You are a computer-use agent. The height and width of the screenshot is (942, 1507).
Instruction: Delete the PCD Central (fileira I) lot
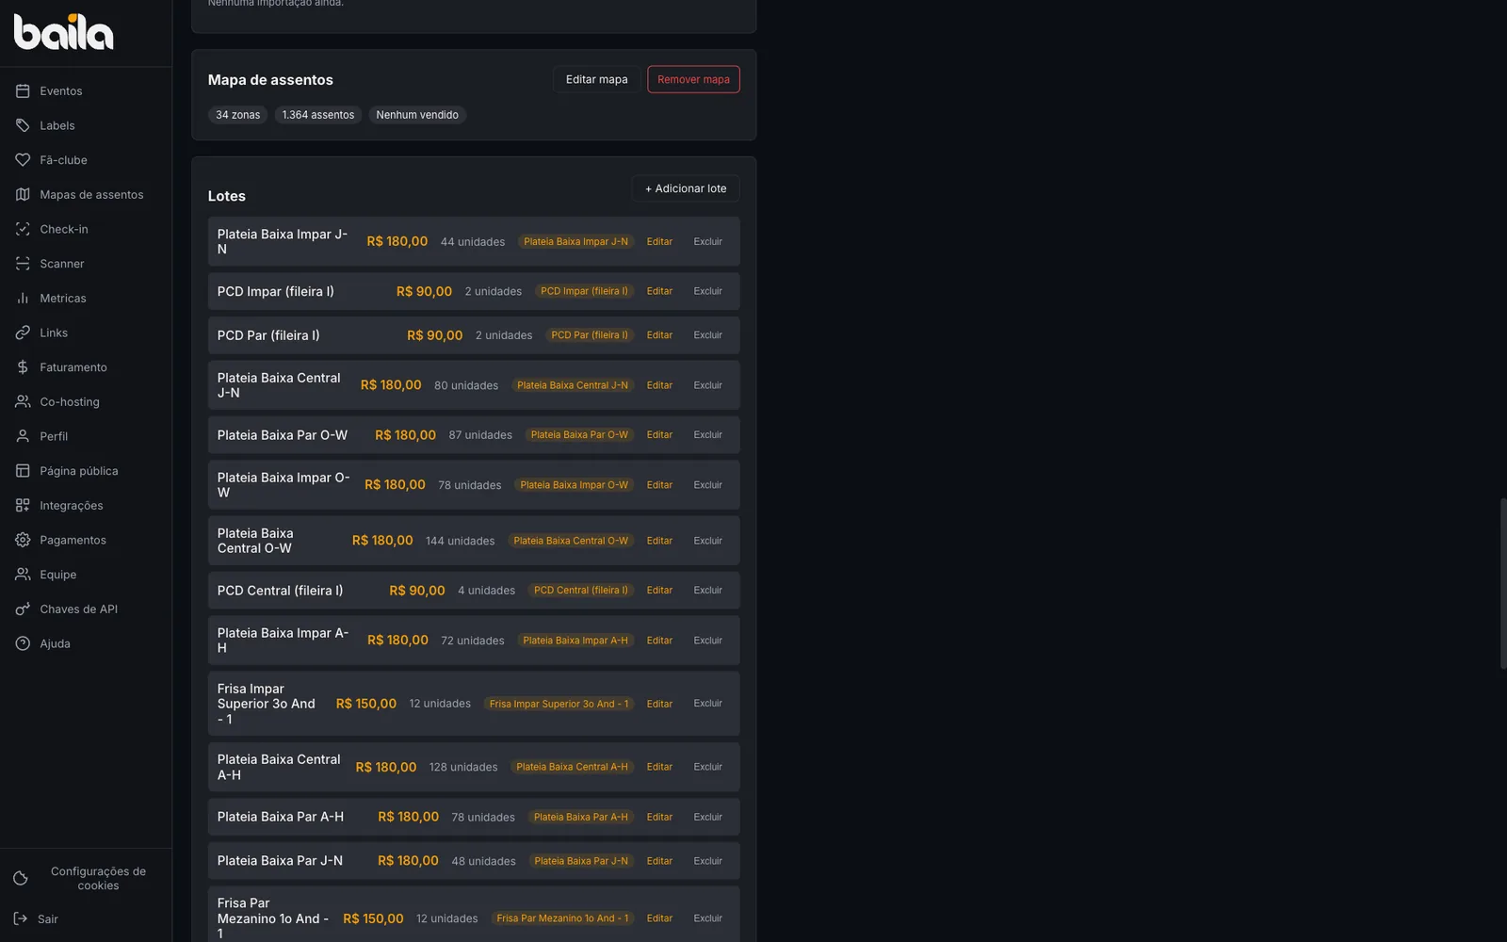[x=707, y=591]
